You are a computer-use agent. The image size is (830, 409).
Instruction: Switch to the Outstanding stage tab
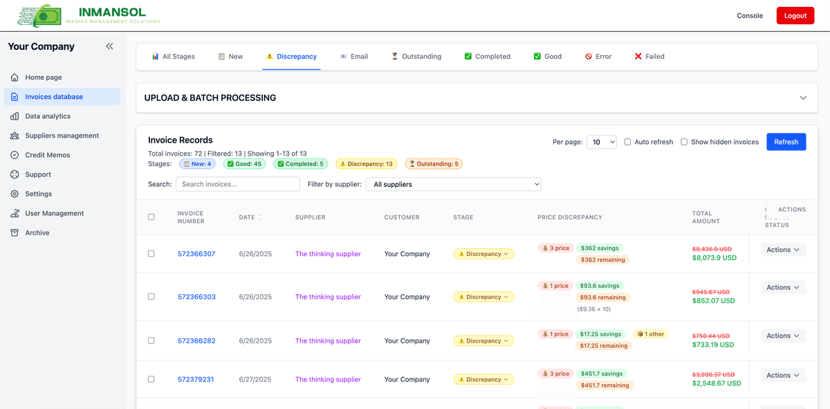click(x=416, y=56)
